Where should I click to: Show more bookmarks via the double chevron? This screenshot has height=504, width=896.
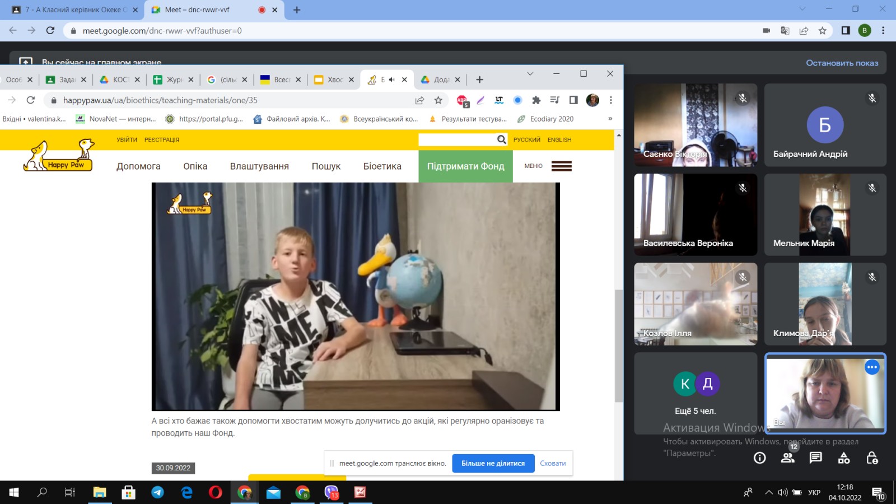[x=610, y=119]
